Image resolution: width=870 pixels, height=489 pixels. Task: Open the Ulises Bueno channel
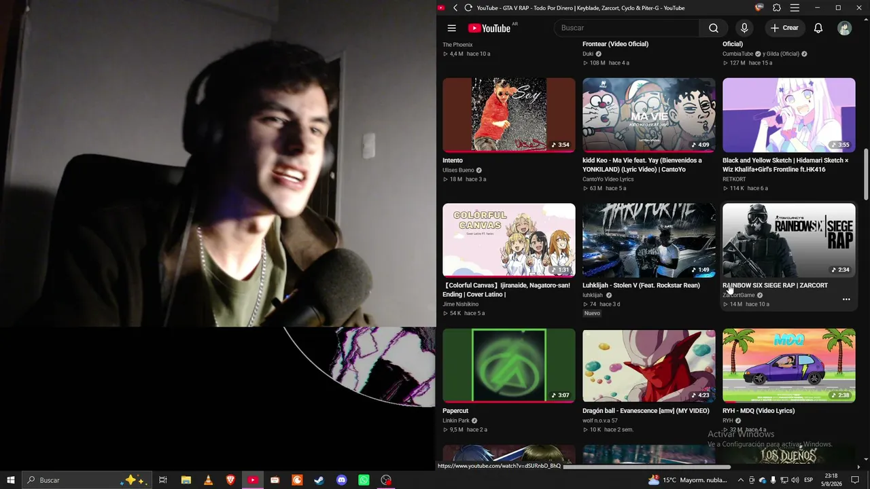[x=458, y=170]
